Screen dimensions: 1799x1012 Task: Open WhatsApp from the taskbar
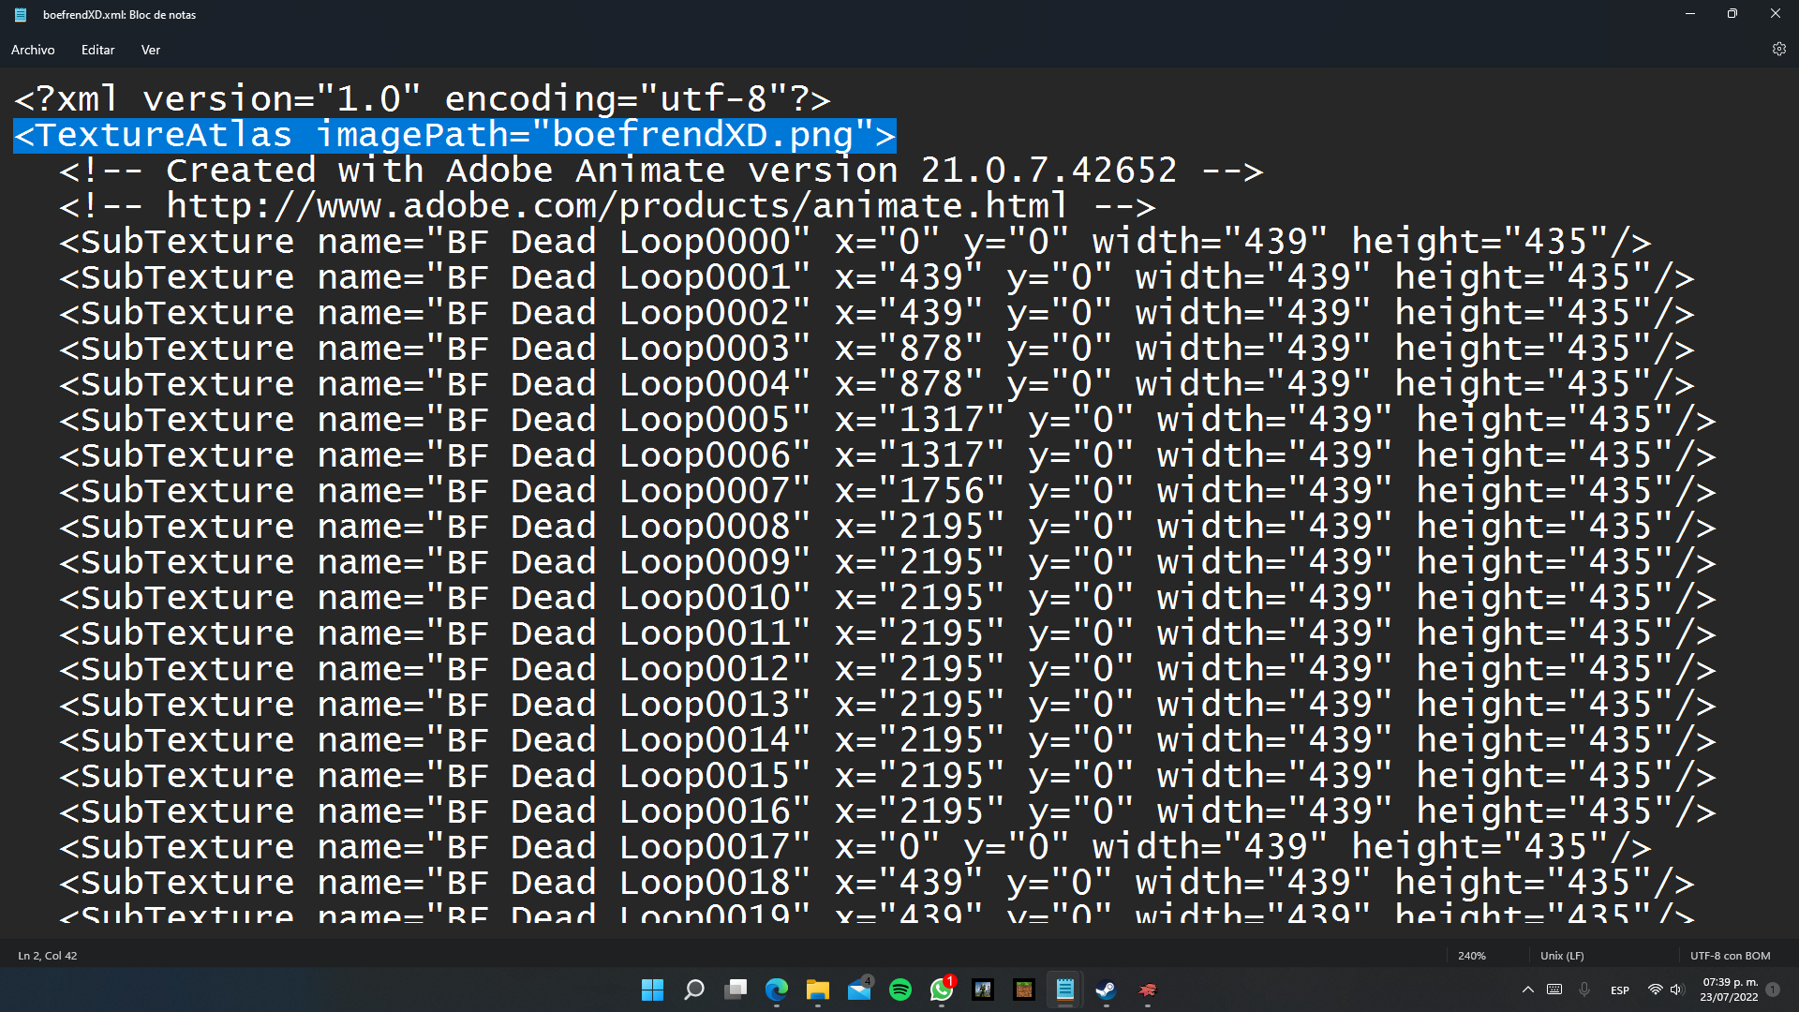click(942, 990)
